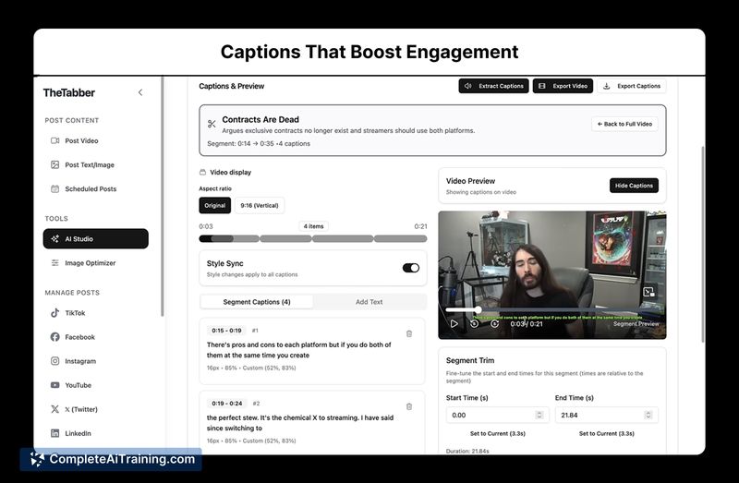Delete caption #2 with the trash icon
Image resolution: width=739 pixels, height=483 pixels.
409,406
